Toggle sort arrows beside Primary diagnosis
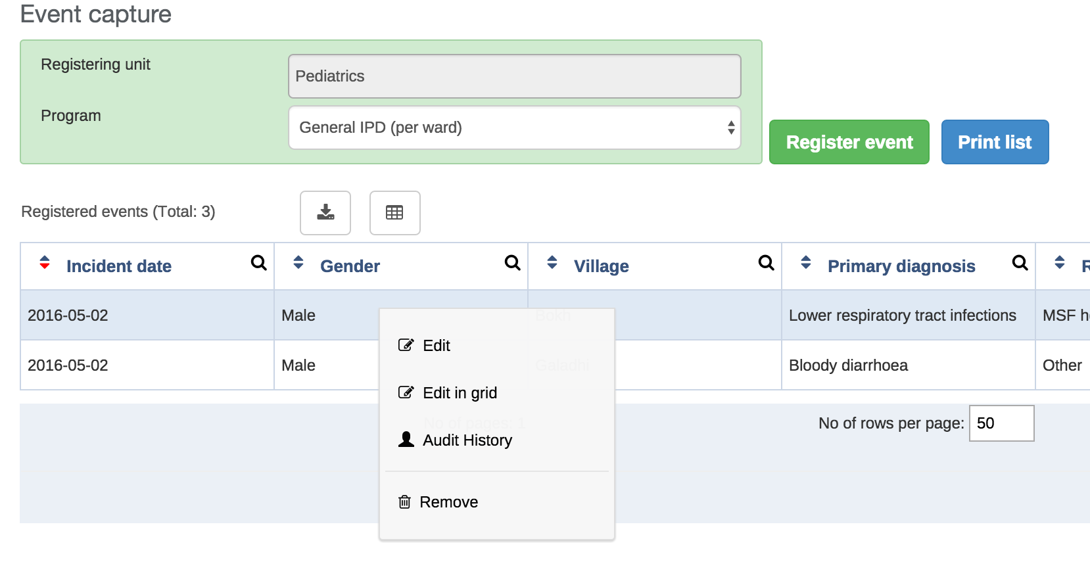 tap(806, 263)
